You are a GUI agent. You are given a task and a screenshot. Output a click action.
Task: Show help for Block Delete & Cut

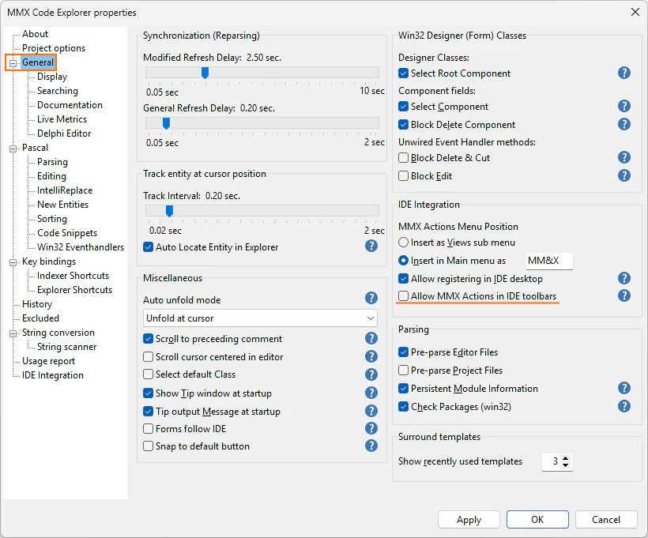(624, 157)
